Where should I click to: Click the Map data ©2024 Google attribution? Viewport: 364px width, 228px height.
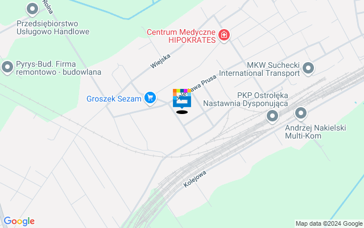pyautogui.click(x=329, y=224)
